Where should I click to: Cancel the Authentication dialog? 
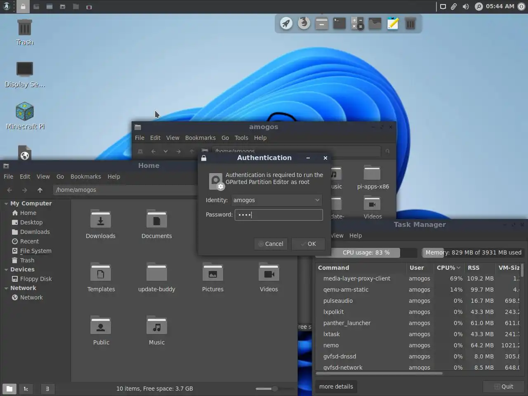271,244
